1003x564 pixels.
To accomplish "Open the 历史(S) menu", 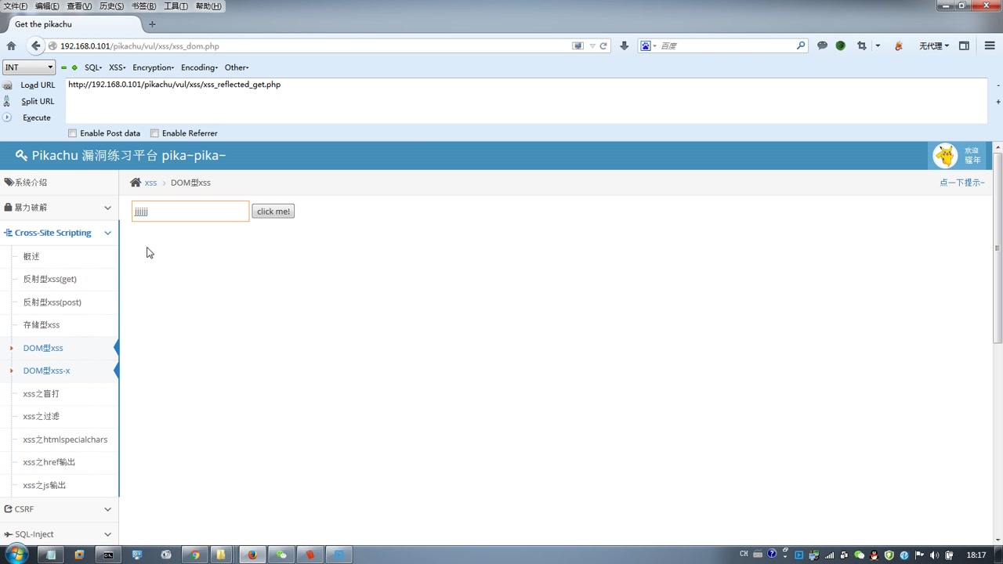I will [x=111, y=6].
